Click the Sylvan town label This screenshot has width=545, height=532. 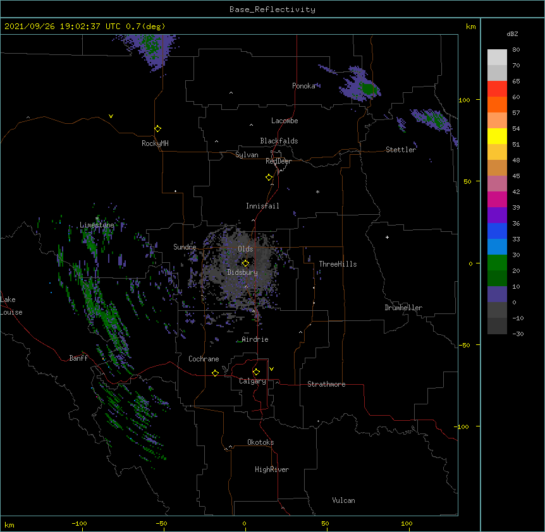(247, 155)
